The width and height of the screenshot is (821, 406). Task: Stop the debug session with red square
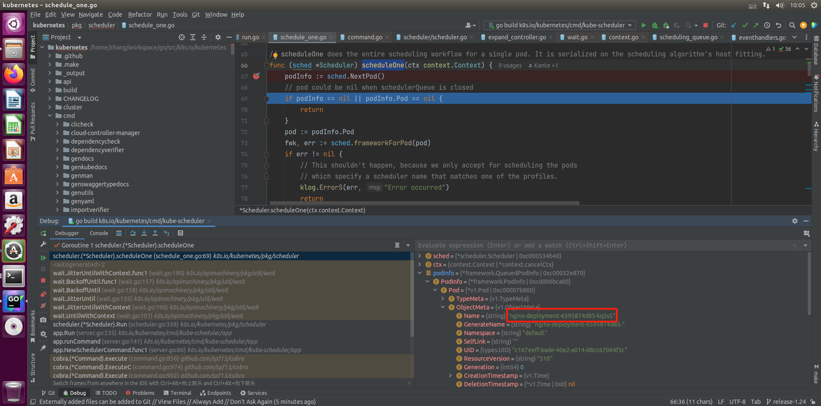click(x=43, y=280)
